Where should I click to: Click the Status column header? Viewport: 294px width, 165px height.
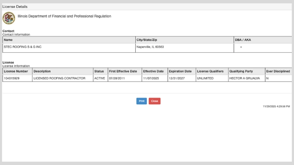[100, 71]
